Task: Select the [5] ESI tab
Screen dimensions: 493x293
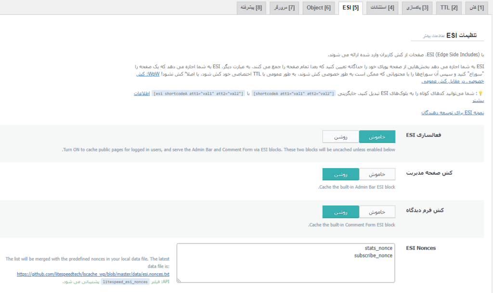Action: tap(350, 8)
